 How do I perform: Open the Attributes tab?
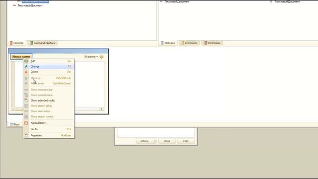point(168,43)
